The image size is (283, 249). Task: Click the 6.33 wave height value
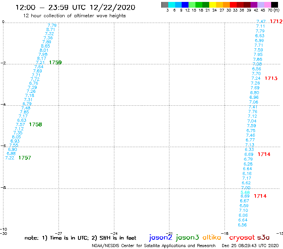point(249,149)
